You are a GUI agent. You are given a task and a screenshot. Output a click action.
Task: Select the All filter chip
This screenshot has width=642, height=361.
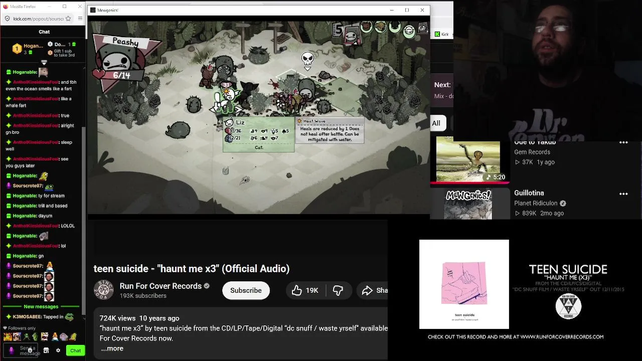[x=436, y=123]
